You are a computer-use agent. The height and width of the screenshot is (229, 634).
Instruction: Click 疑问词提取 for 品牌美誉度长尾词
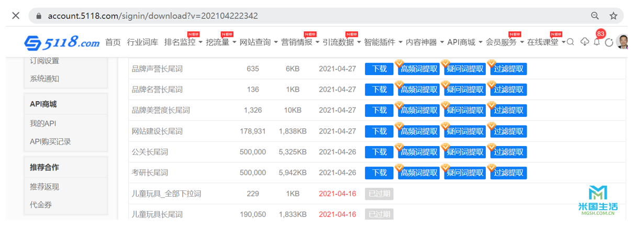[465, 111]
